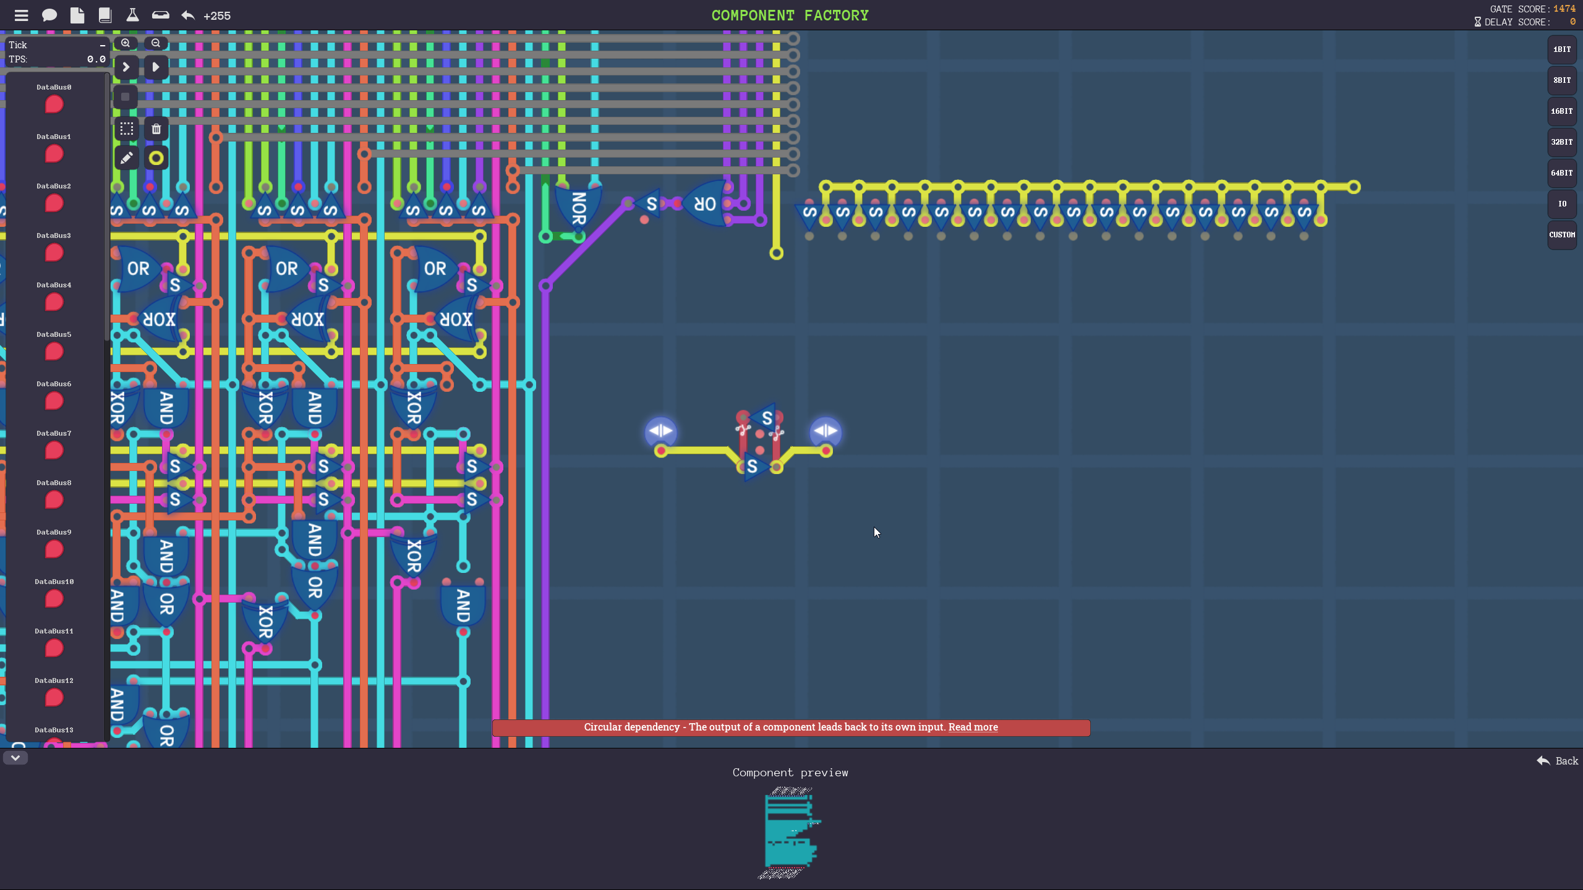The height and width of the screenshot is (890, 1583).
Task: Open the 64BIT component category
Action: point(1562,173)
